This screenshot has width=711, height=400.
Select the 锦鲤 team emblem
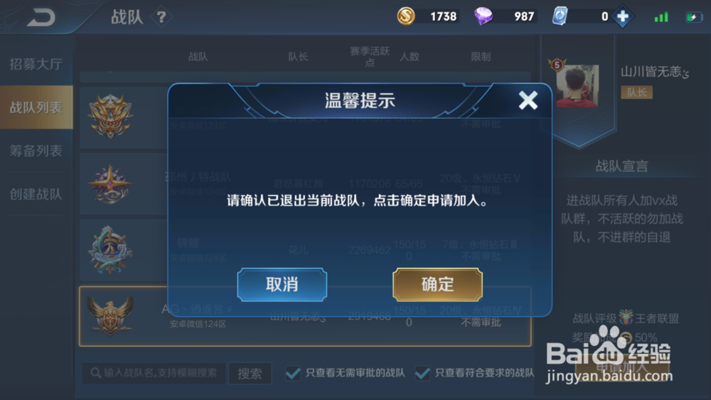110,250
